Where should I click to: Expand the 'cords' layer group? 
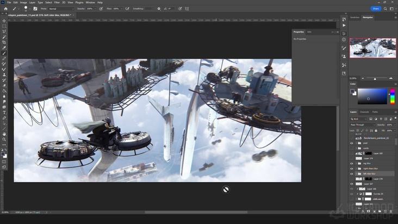coord(356,148)
